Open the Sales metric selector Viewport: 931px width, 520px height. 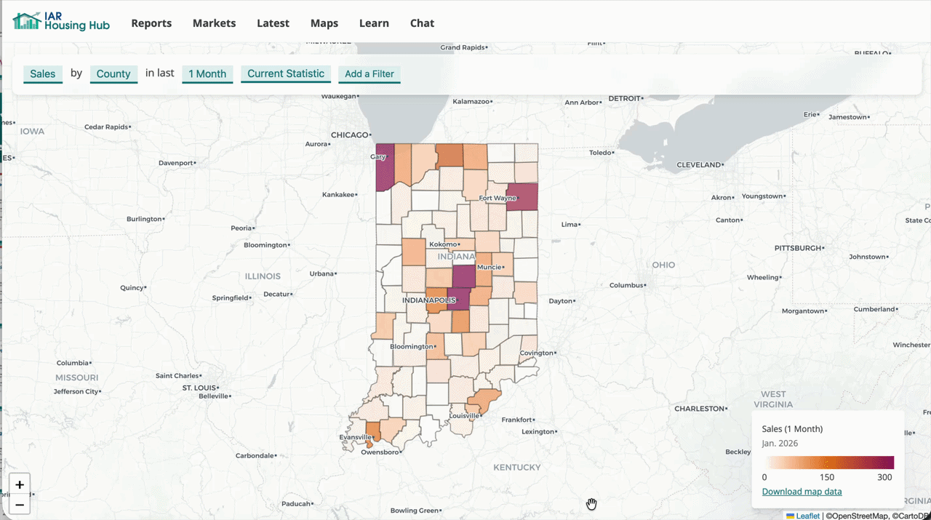pyautogui.click(x=42, y=73)
